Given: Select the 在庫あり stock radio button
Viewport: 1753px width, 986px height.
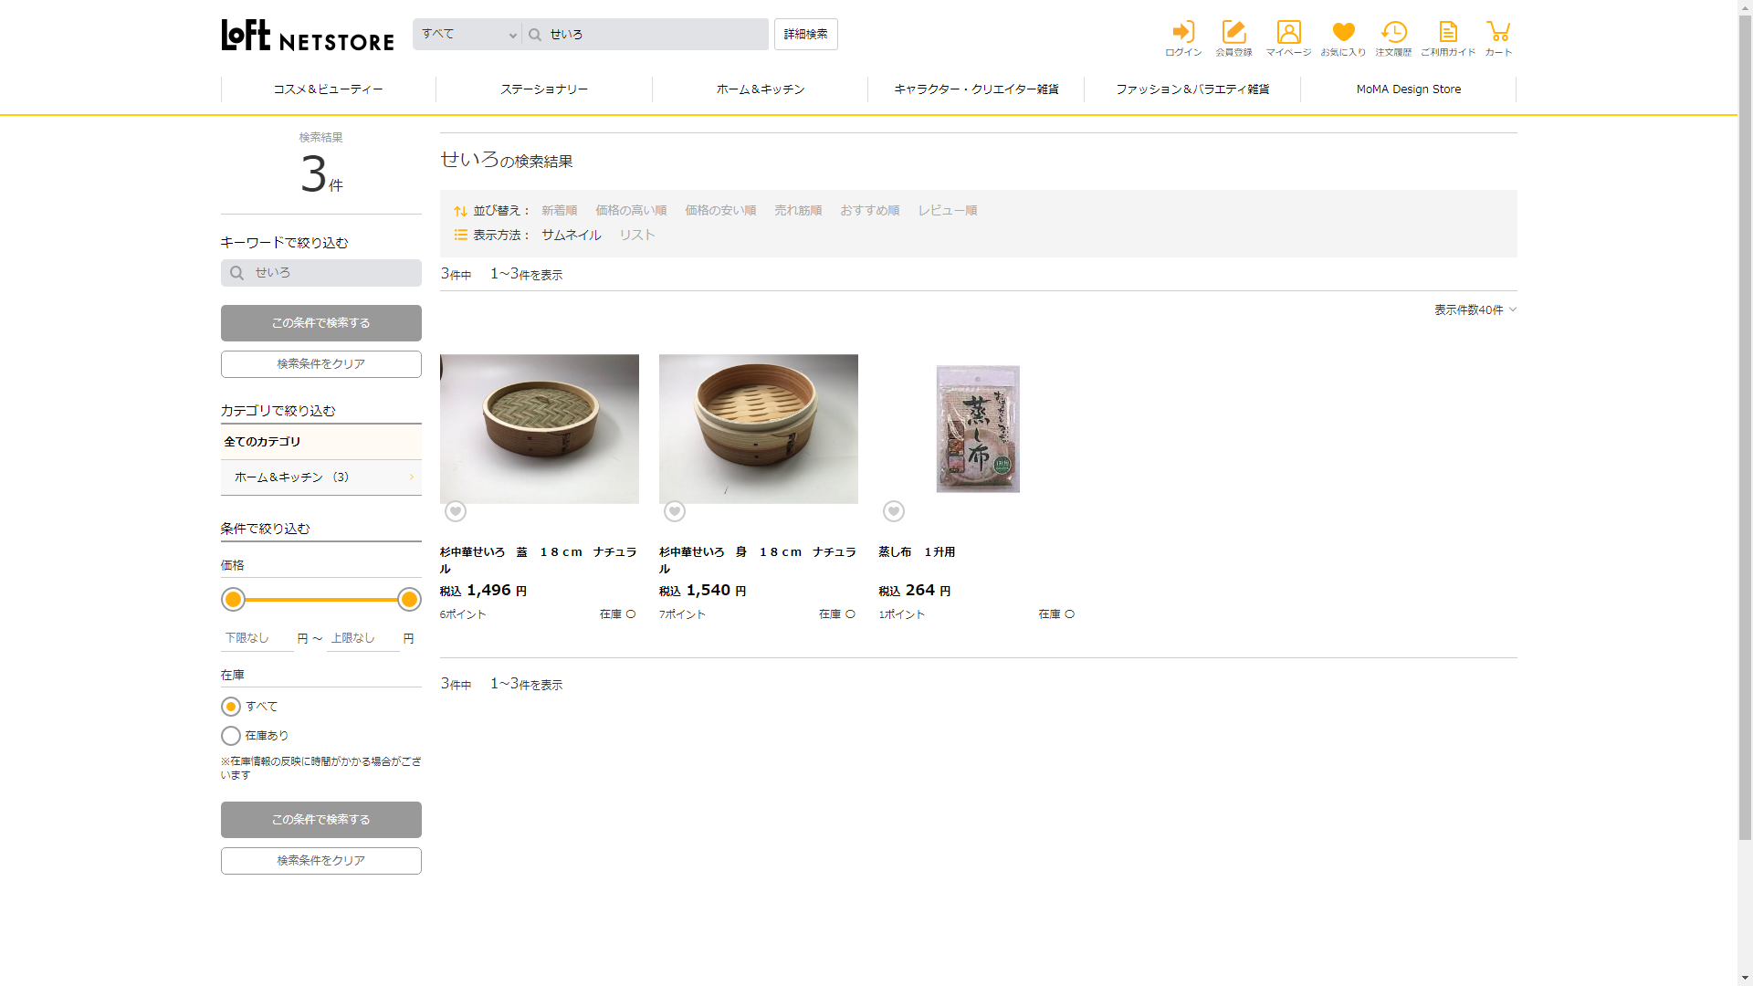Looking at the screenshot, I should pyautogui.click(x=231, y=736).
